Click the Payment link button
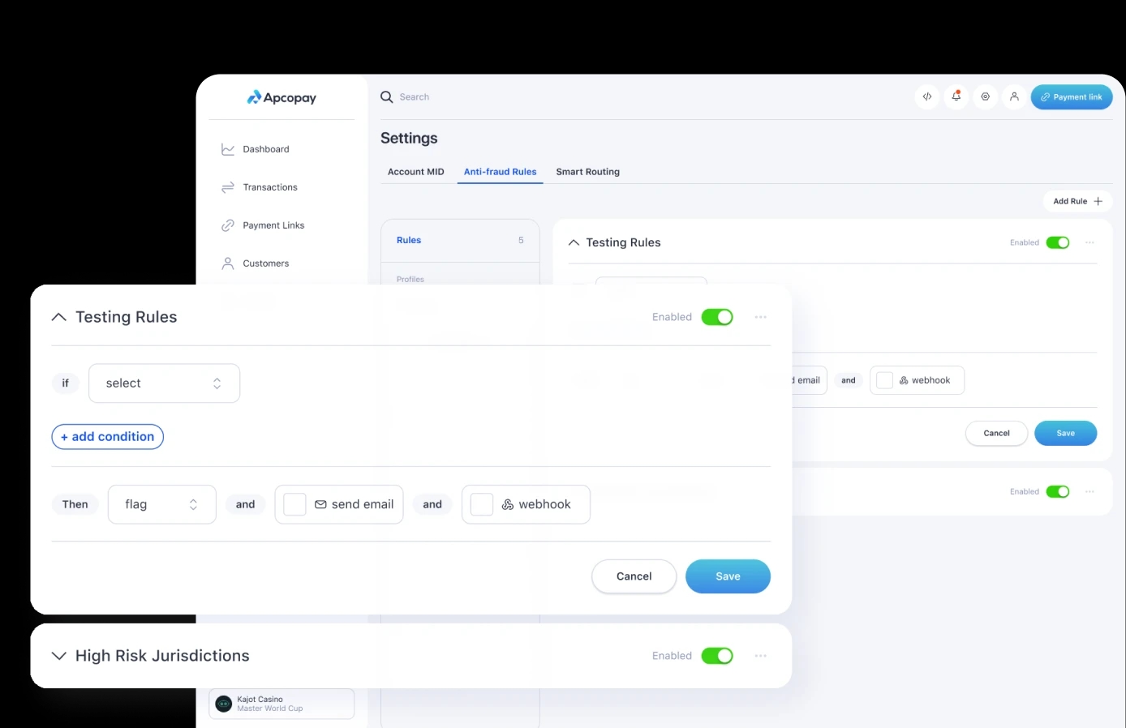 1072,96
